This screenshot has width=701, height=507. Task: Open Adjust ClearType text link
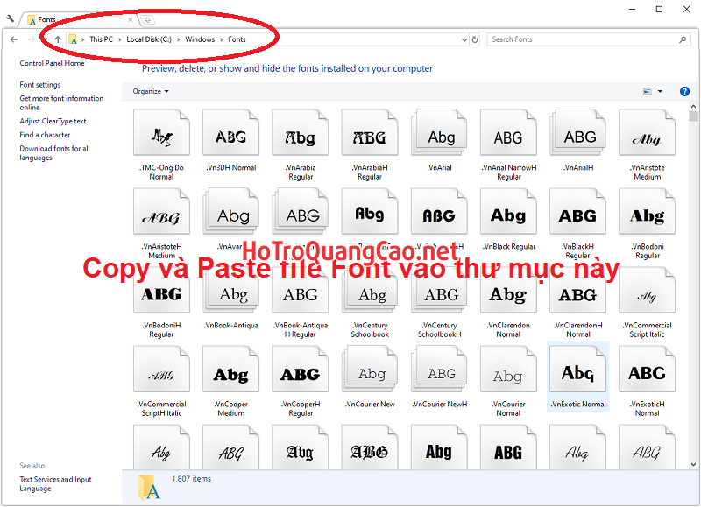[x=53, y=122]
